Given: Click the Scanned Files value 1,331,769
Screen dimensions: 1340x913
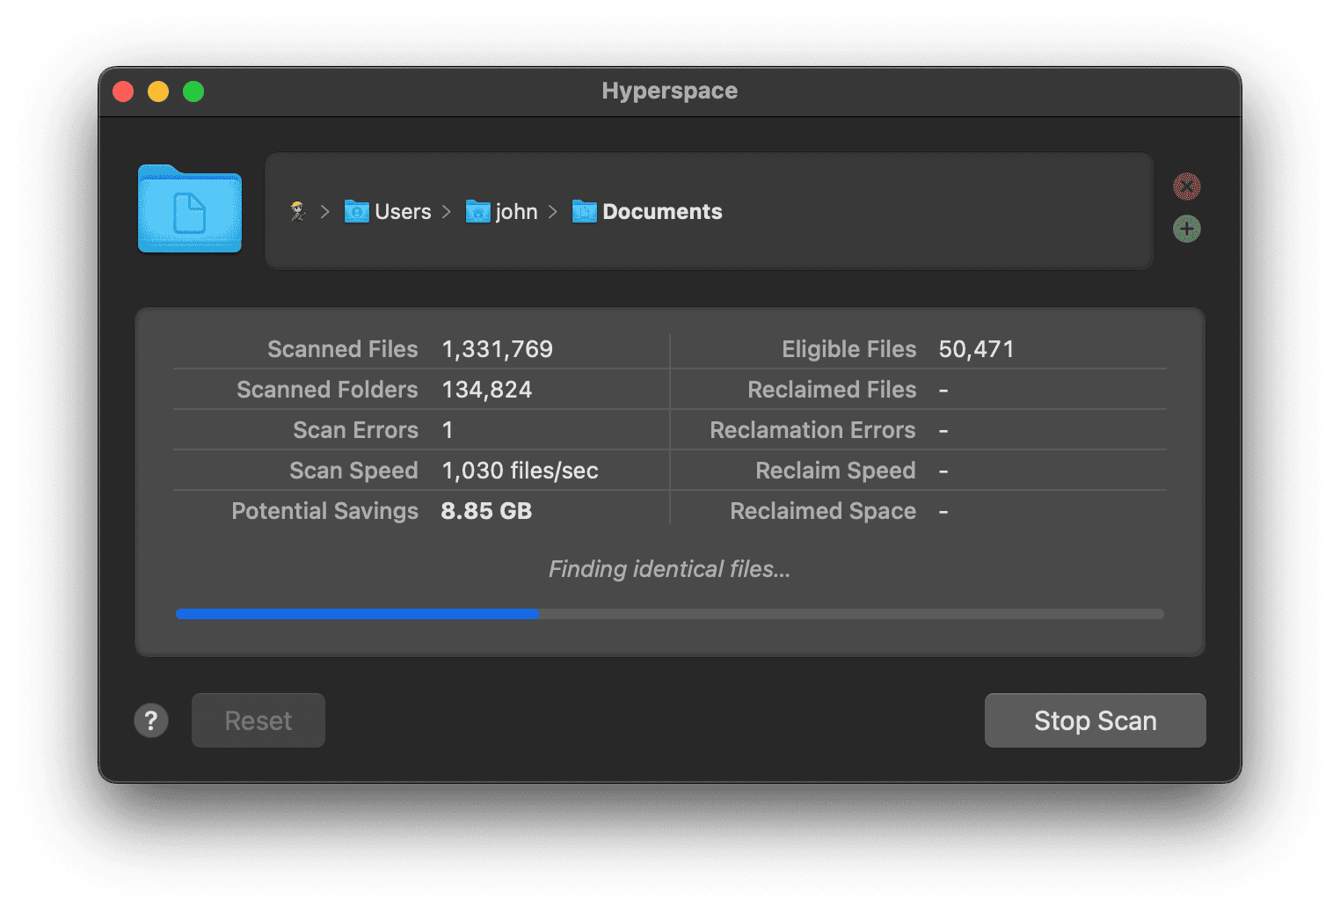Looking at the screenshot, I should pos(497,349).
